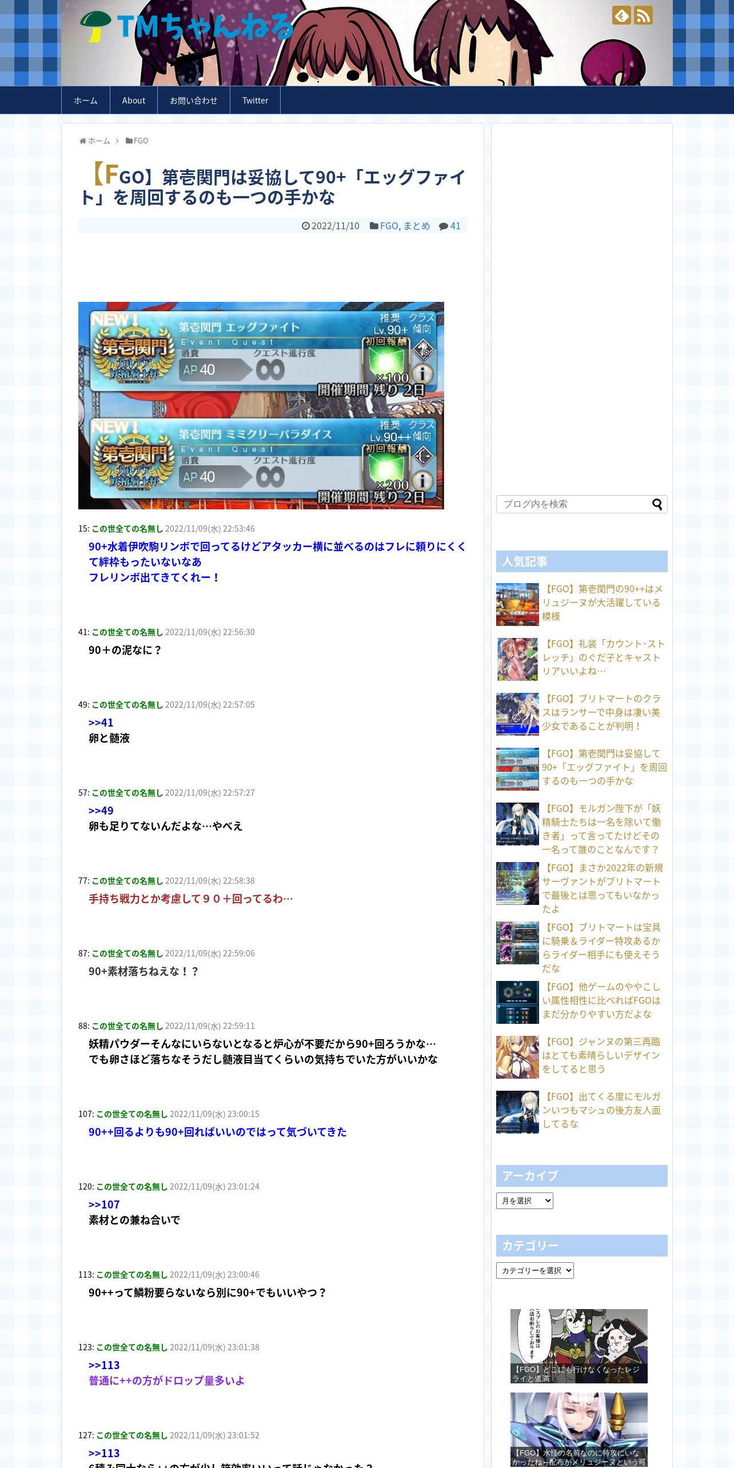Image resolution: width=734 pixels, height=1468 pixels.
Task: Open the お問い合わせ navigation item
Action: pyautogui.click(x=194, y=100)
